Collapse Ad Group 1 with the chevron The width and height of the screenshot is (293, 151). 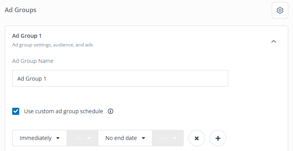click(274, 41)
